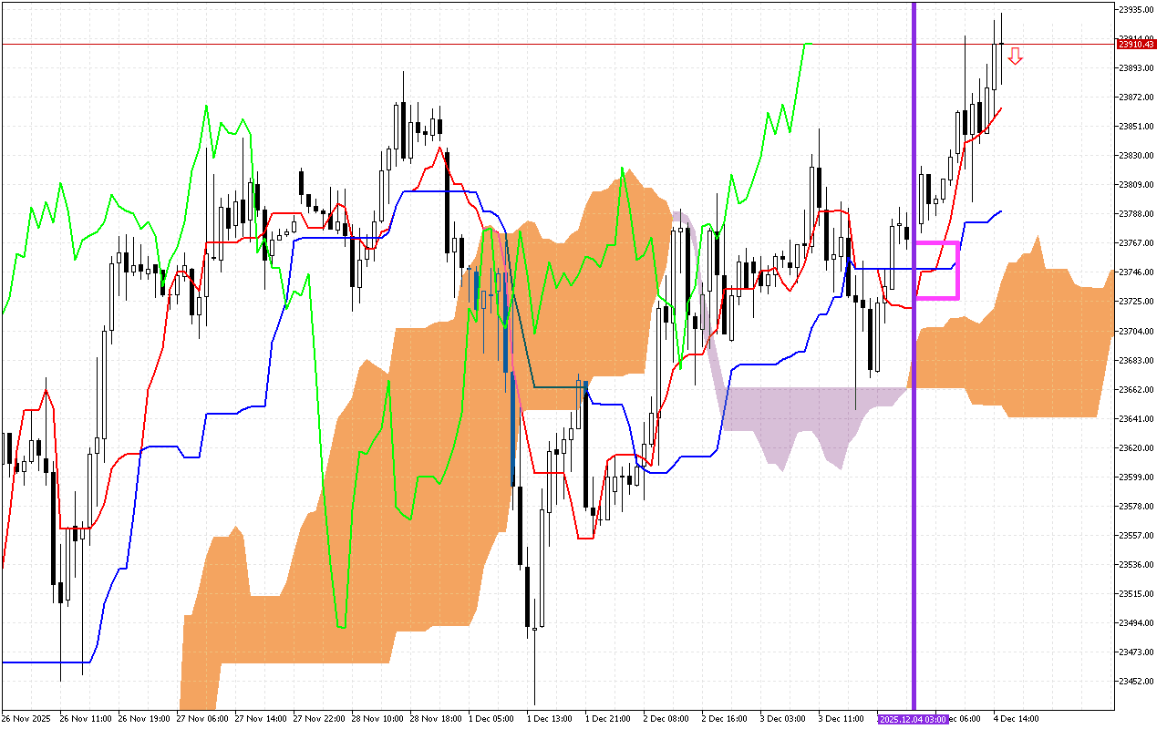Click the 23599.00 price axis label
The image size is (1167, 729).
click(x=1136, y=477)
